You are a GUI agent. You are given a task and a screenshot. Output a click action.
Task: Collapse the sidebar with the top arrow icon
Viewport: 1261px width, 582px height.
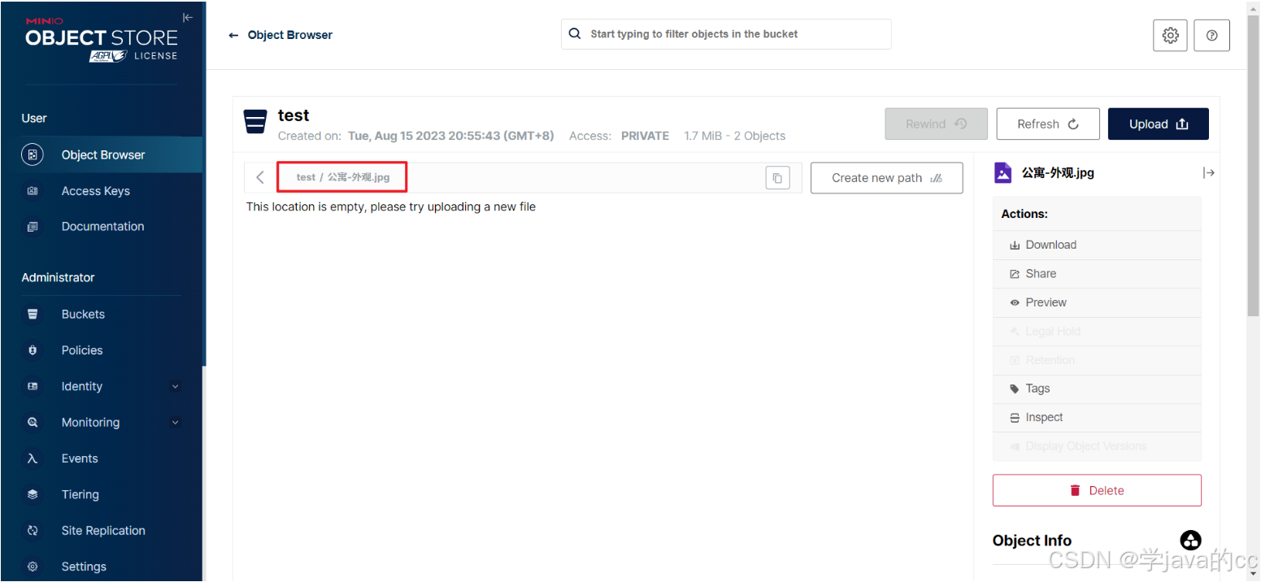(x=188, y=18)
